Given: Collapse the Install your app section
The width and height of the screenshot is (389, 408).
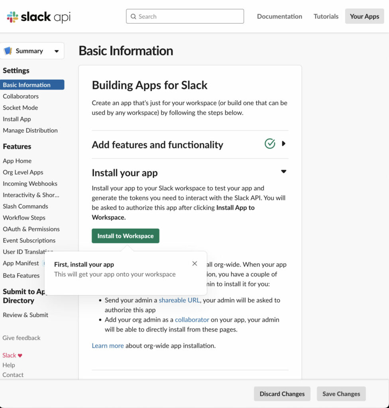Looking at the screenshot, I should [x=283, y=171].
